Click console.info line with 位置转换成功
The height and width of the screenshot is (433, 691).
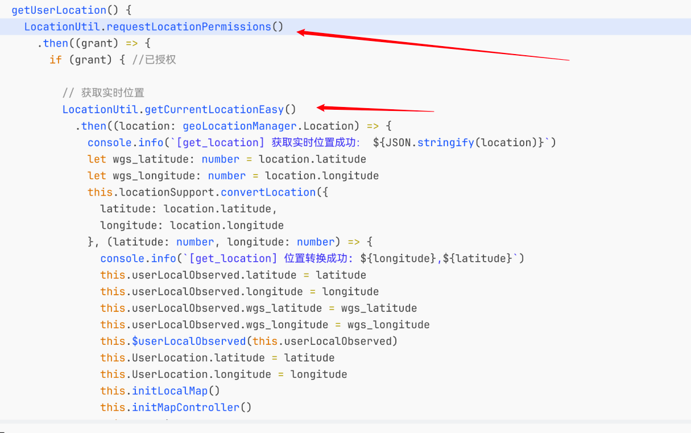pos(312,258)
